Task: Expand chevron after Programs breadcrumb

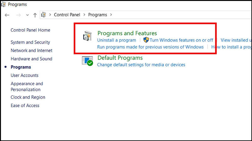Action: [x=111, y=15]
